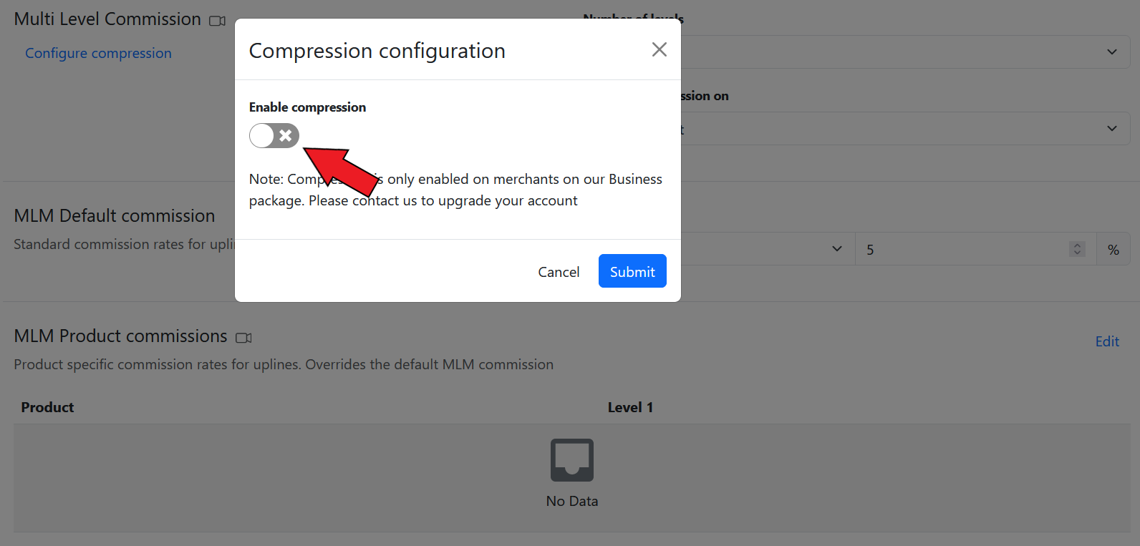Click video icon beside MLM Product commissions
The image size is (1140, 546).
click(243, 338)
